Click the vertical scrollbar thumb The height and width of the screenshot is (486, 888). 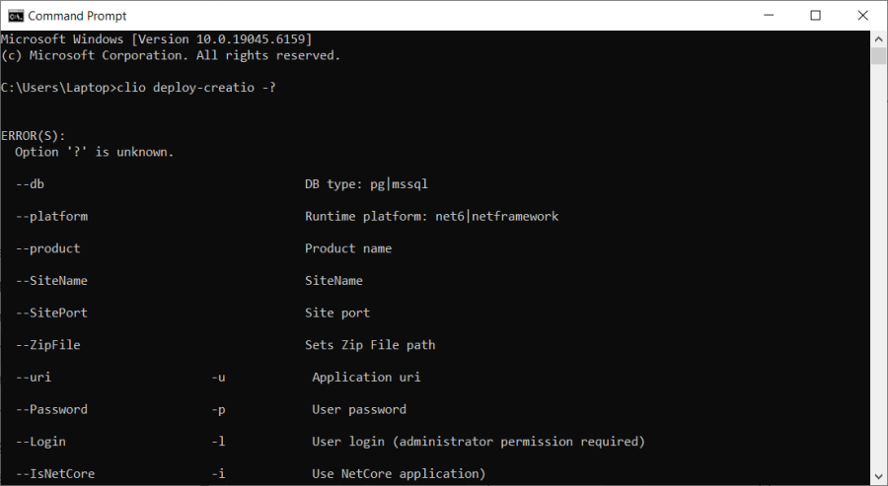tap(879, 55)
